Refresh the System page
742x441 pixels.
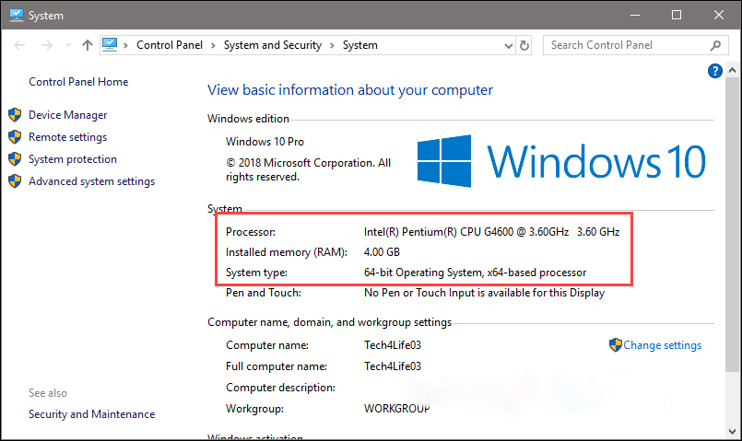525,45
